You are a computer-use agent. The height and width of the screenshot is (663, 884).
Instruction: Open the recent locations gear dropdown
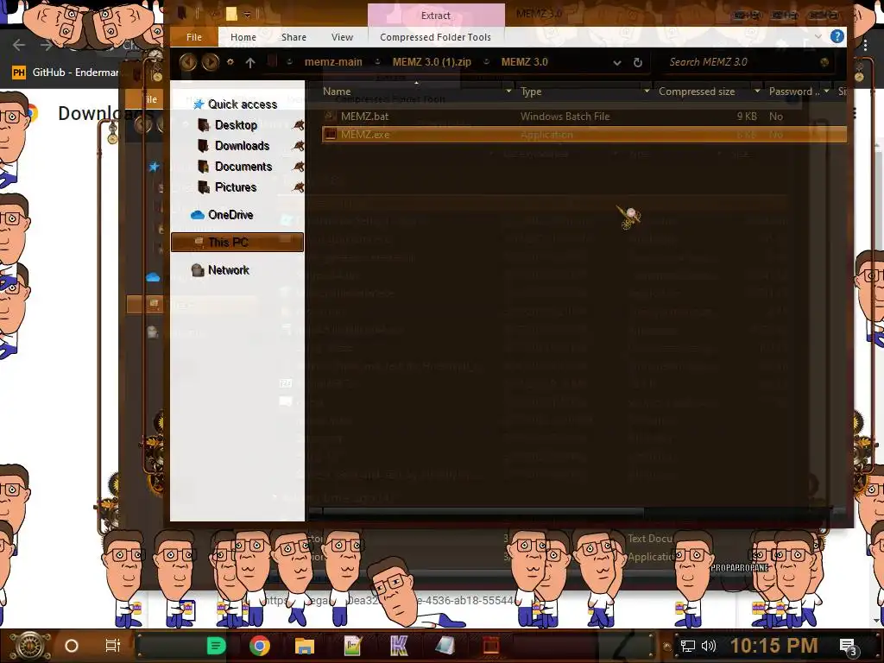click(230, 62)
